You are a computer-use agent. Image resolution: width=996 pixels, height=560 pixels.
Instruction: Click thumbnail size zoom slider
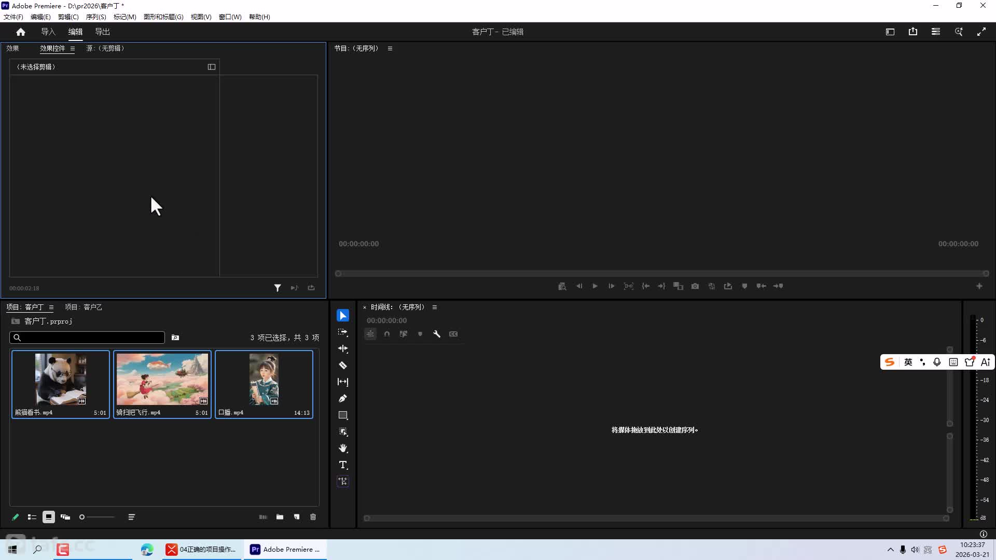(x=96, y=517)
